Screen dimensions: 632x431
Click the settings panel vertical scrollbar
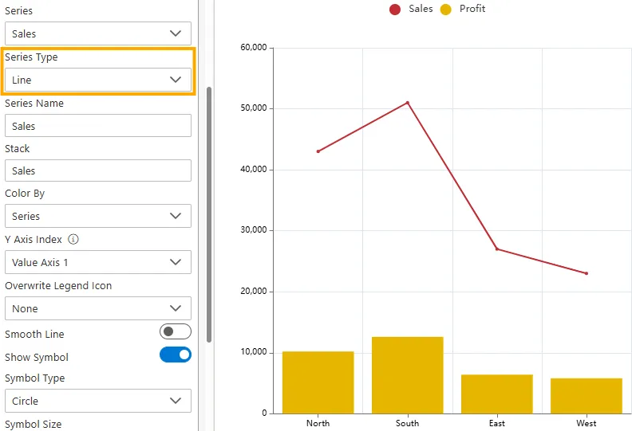[x=209, y=215]
